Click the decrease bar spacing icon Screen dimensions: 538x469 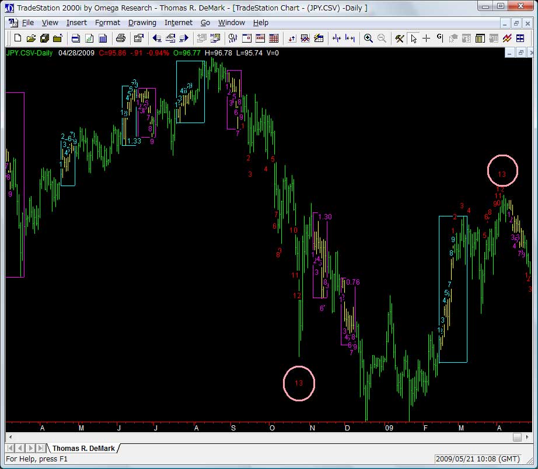[337, 38]
